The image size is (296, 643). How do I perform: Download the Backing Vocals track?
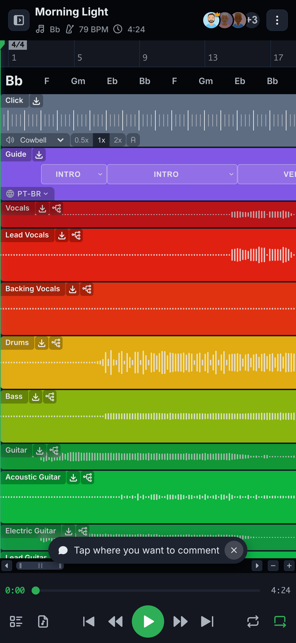point(73,289)
